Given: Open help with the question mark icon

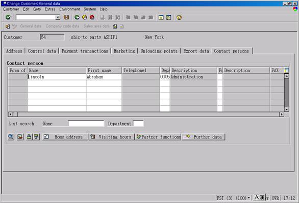Looking at the screenshot, I should click(179, 17).
